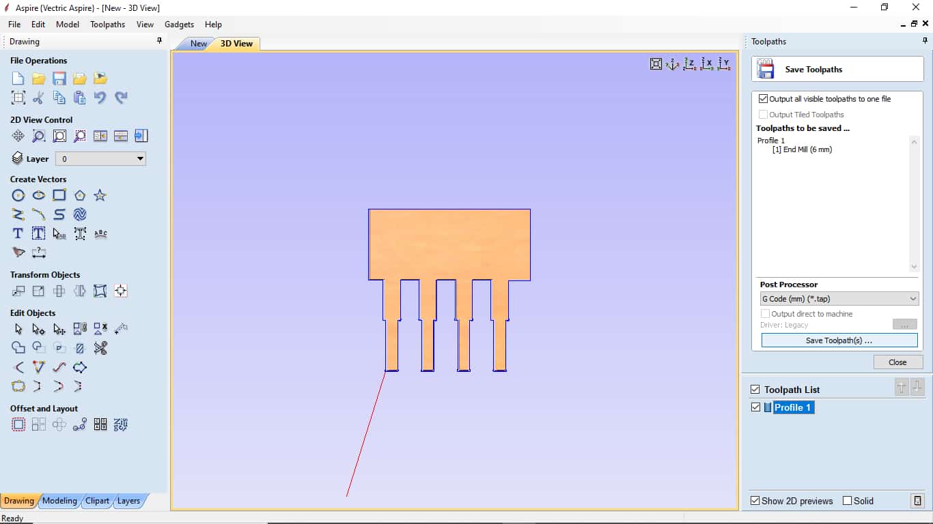Open the Post Processor G Code dropdown
Image resolution: width=933 pixels, height=524 pixels.
(839, 299)
